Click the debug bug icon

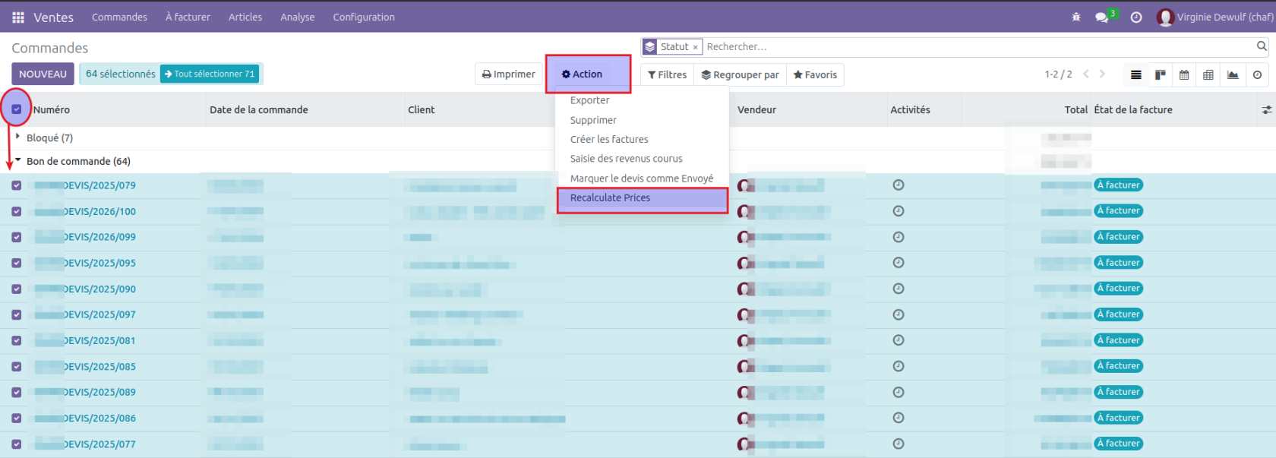point(1075,17)
